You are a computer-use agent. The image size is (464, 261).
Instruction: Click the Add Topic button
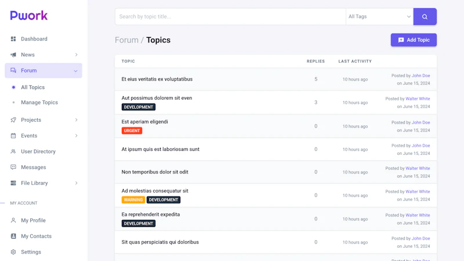pyautogui.click(x=414, y=40)
